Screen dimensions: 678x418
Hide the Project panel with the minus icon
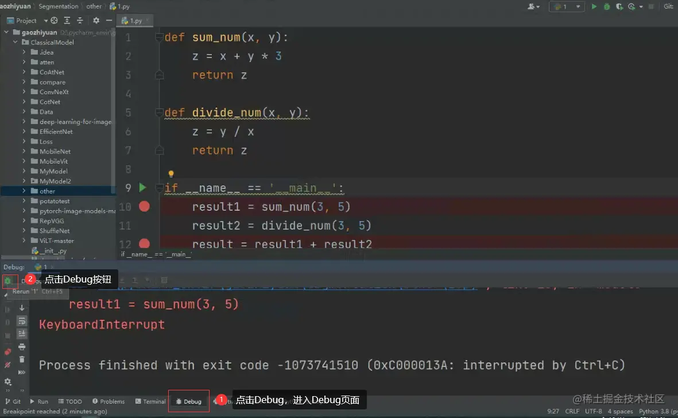[109, 20]
